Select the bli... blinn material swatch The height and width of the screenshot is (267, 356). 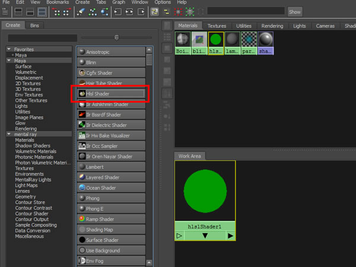(199, 43)
